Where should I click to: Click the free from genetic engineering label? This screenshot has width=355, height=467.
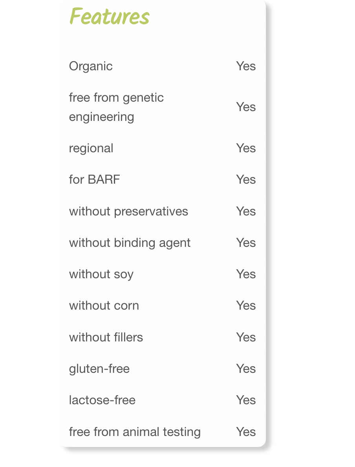[116, 107]
